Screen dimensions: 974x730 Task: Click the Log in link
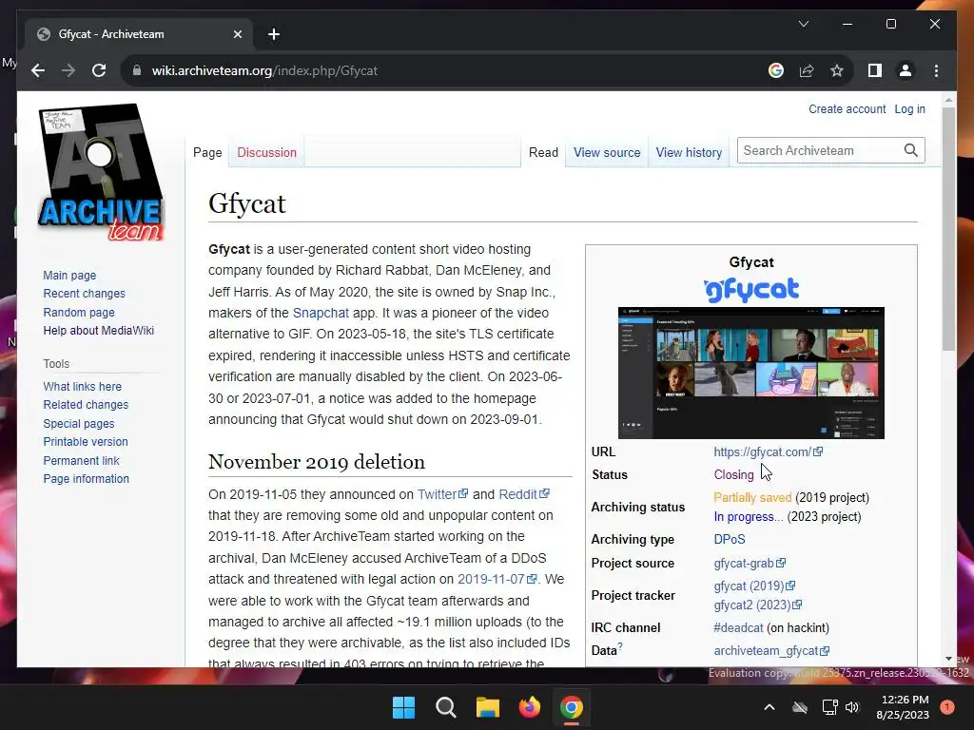tap(909, 109)
